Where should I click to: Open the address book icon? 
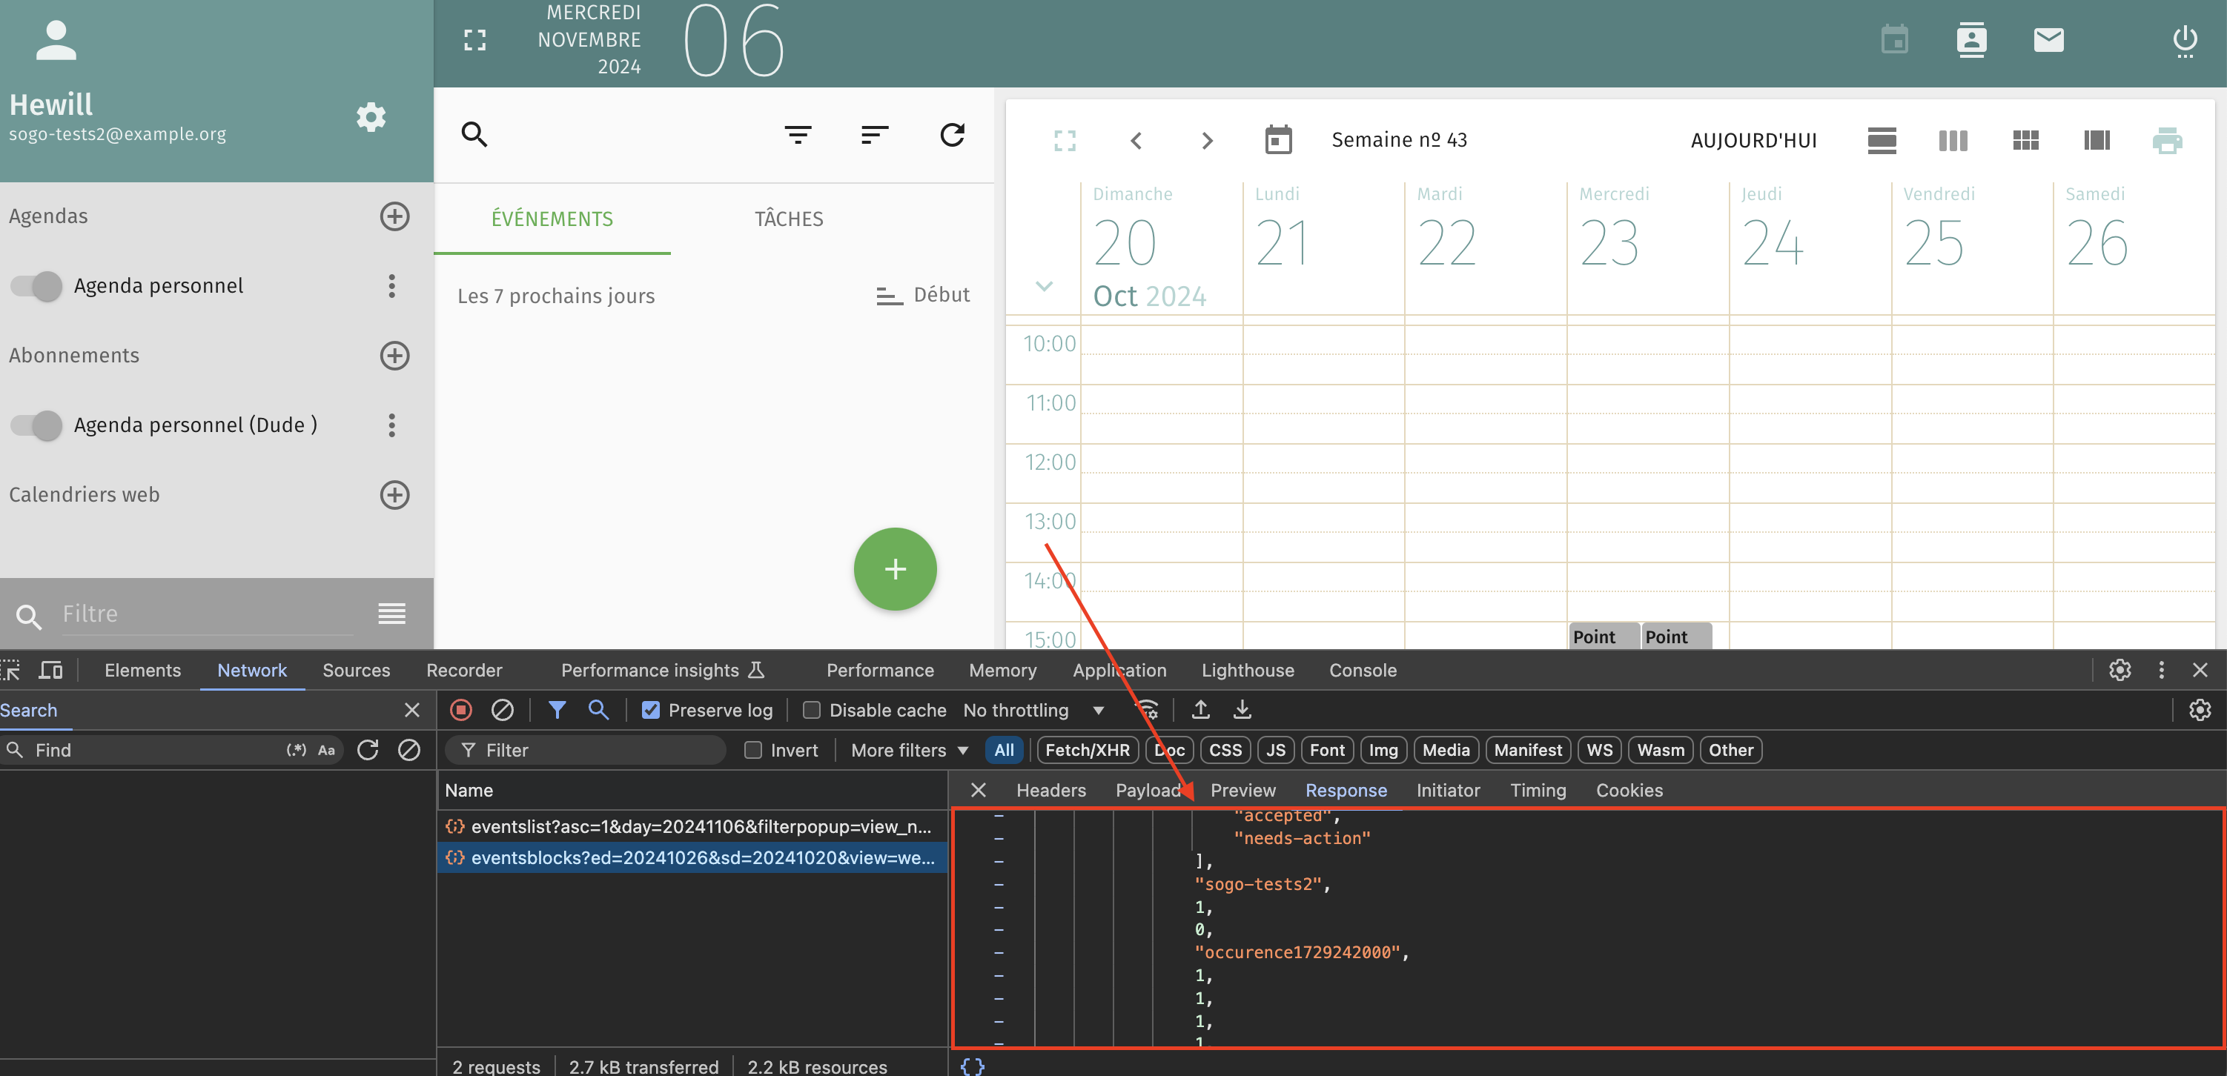click(x=1970, y=40)
